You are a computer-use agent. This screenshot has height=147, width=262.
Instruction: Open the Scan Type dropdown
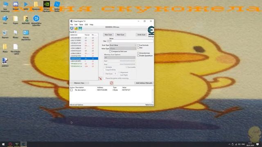point(123,45)
